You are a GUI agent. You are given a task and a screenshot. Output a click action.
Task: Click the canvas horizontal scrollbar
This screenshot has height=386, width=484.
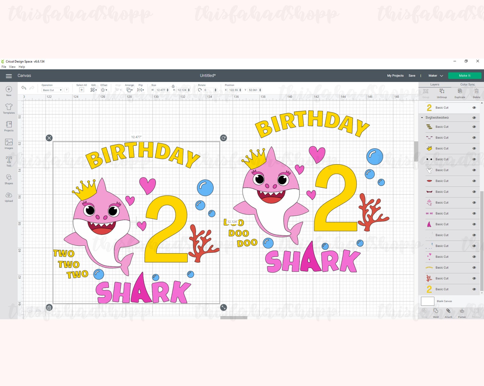tap(234, 318)
